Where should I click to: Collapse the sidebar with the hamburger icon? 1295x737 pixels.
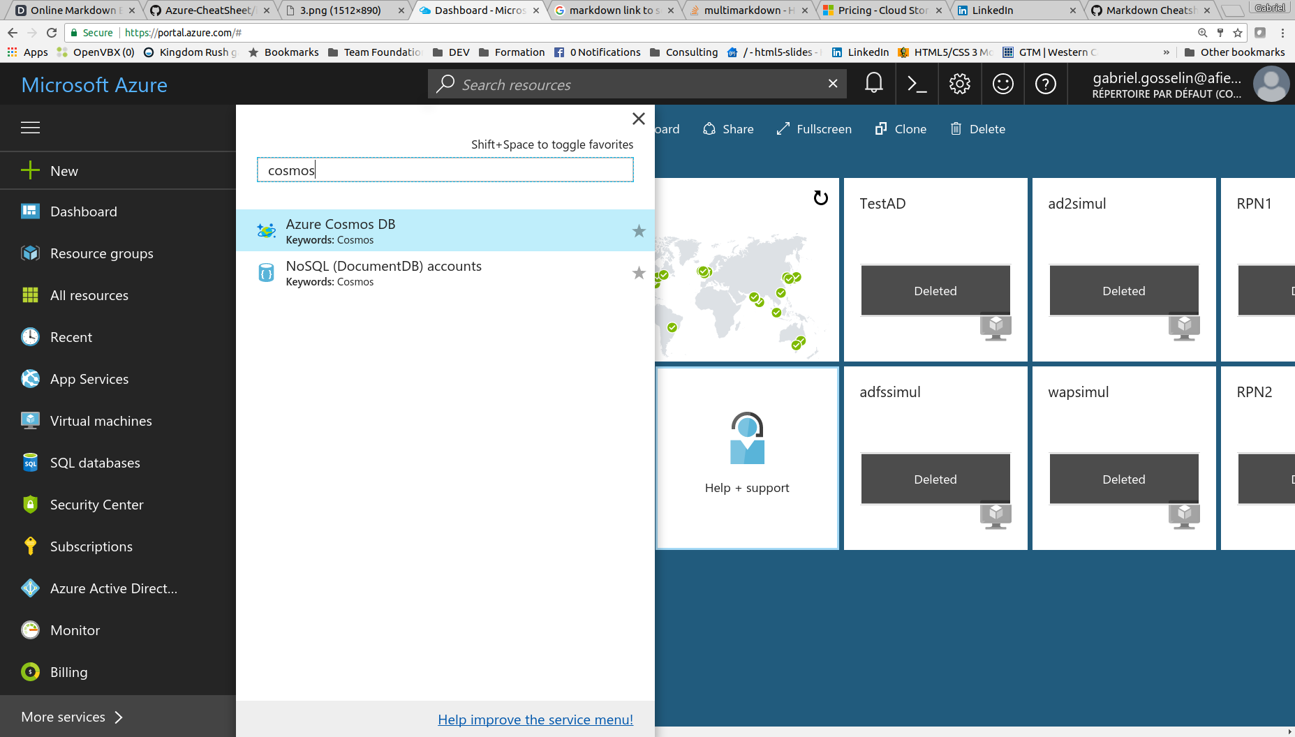pos(30,128)
